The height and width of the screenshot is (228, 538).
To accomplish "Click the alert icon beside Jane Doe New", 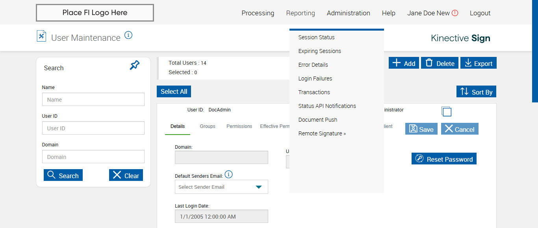I will tap(455, 13).
